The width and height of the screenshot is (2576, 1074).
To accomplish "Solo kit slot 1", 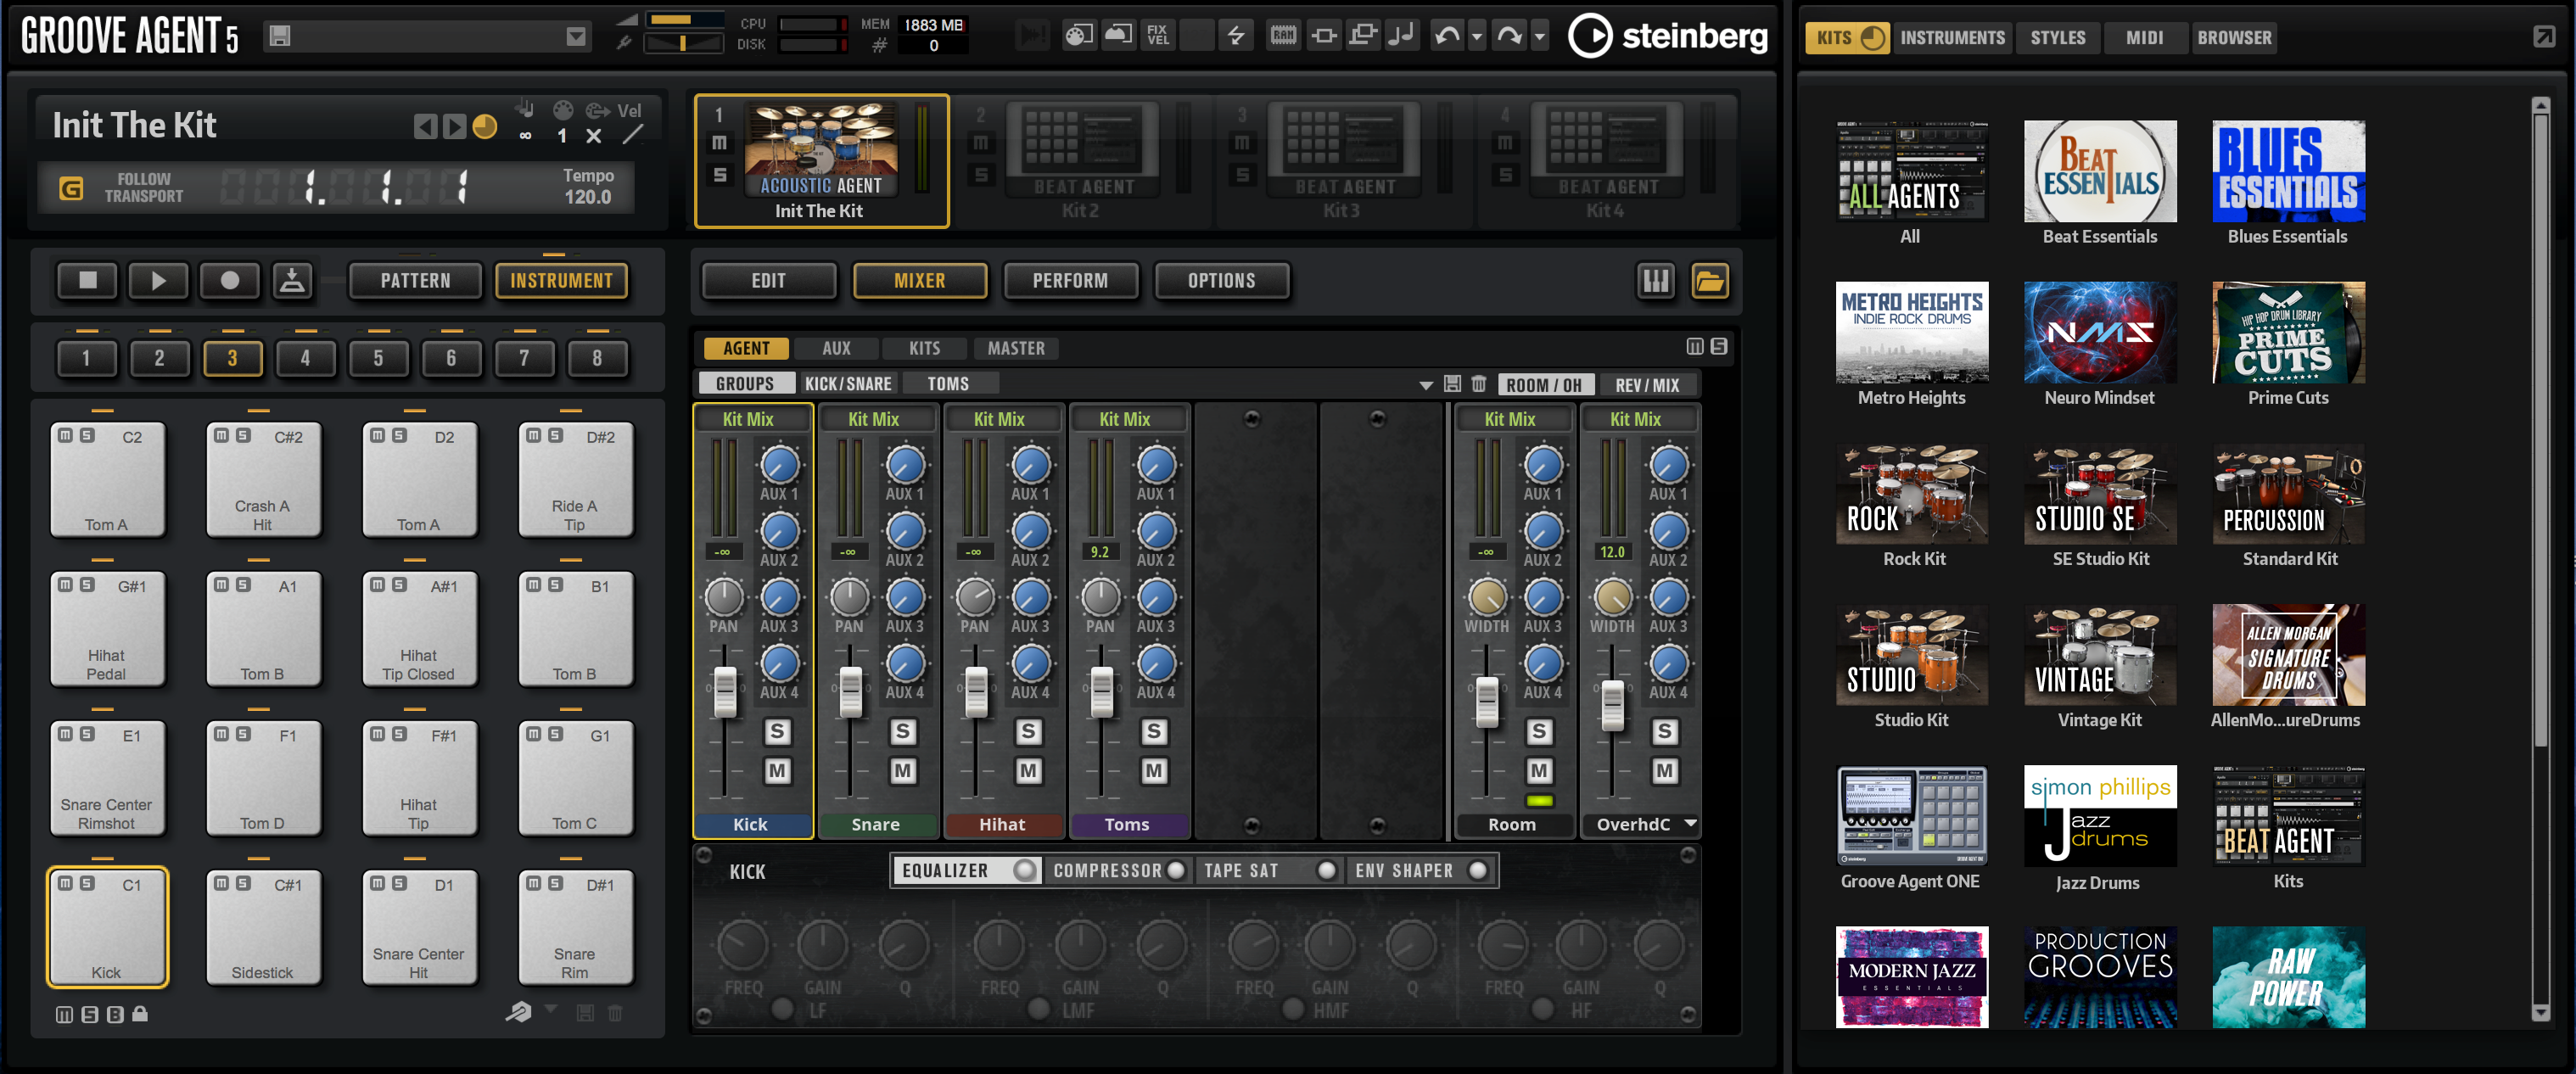I will [719, 175].
